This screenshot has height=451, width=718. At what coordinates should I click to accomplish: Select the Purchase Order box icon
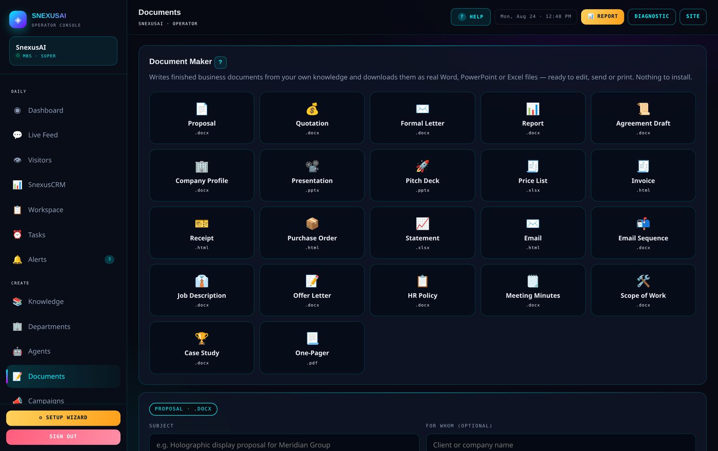point(312,224)
